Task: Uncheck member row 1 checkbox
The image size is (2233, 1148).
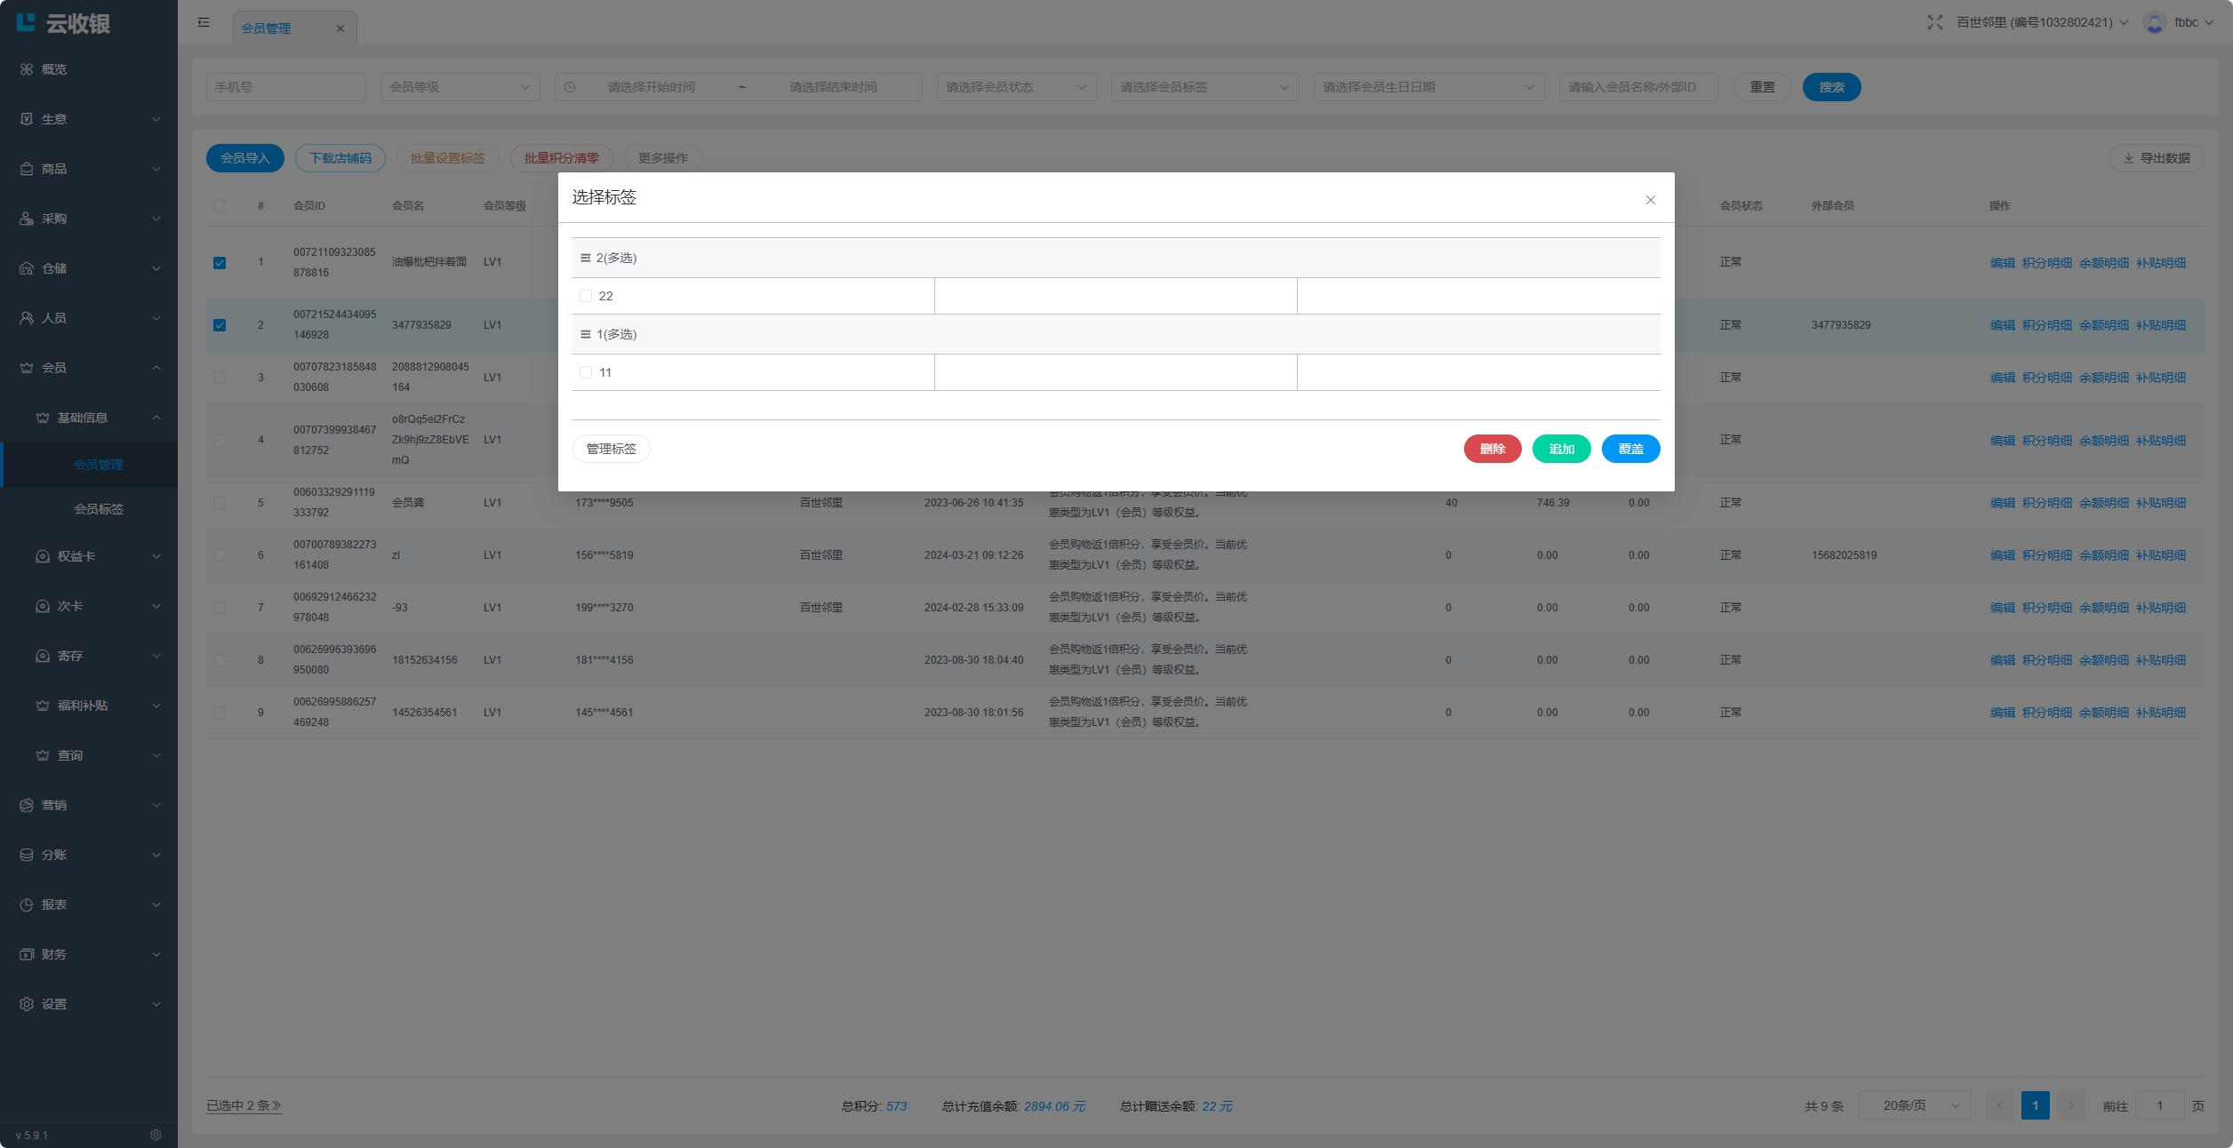Action: 220,263
